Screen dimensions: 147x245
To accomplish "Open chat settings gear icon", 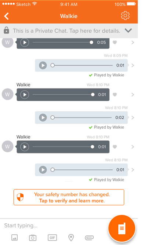I will (125, 16).
